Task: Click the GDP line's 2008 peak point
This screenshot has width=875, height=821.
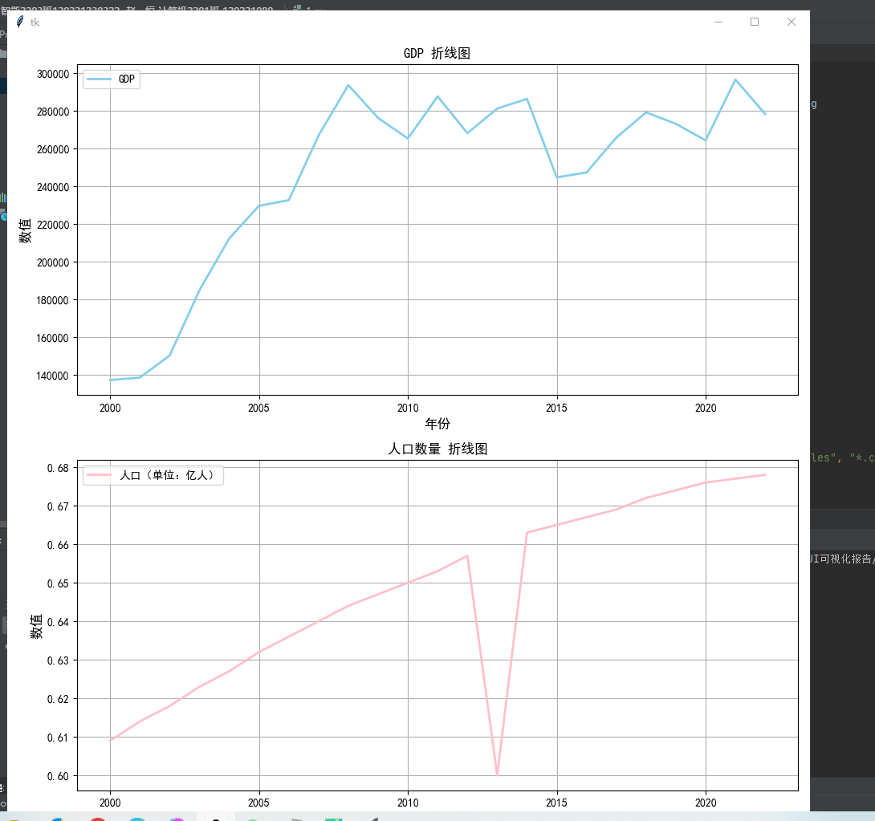Action: click(348, 85)
